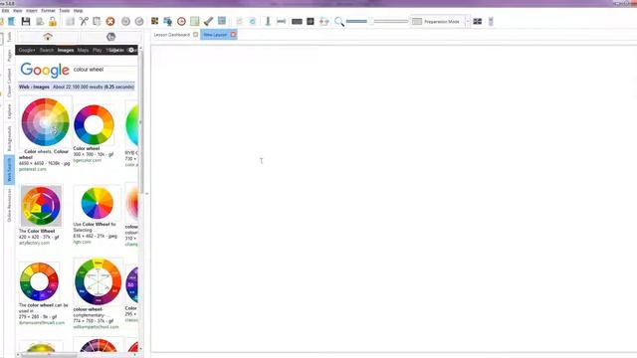This screenshot has height=358, width=637.
Task: Select the colour wheel 279 x 280 thumbnail
Action: pos(39,281)
